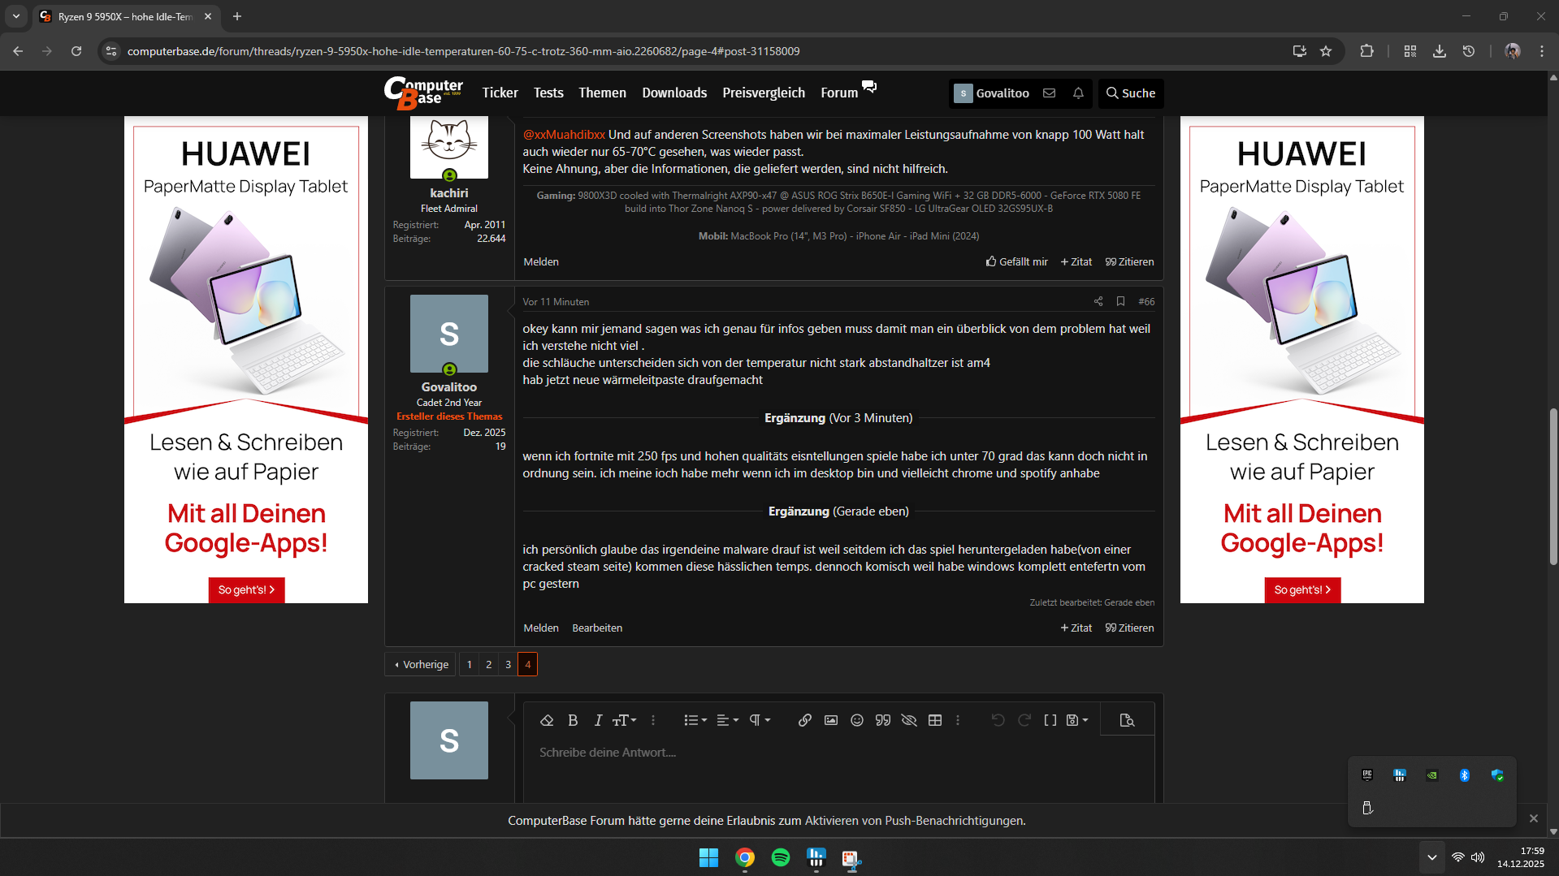Open a new browser tab with the plus button

[237, 16]
